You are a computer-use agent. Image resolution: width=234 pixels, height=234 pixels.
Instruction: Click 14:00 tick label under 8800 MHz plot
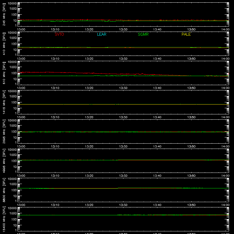pos(225,205)
